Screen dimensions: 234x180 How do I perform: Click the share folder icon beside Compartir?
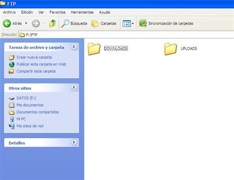11,71
